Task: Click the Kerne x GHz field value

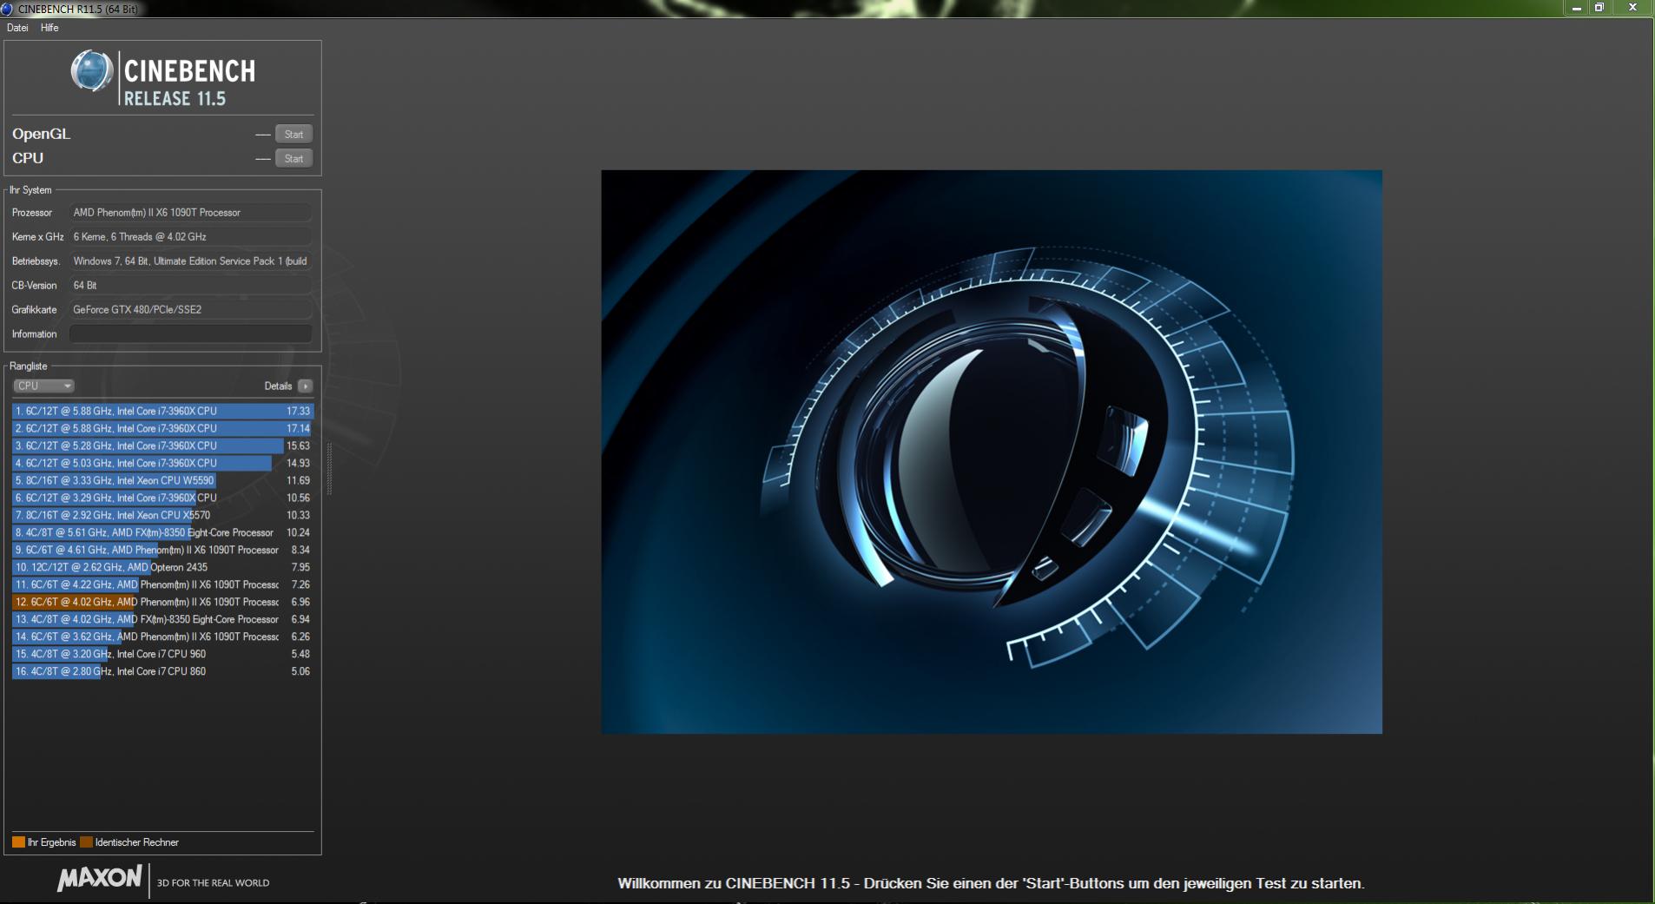Action: coord(190,236)
